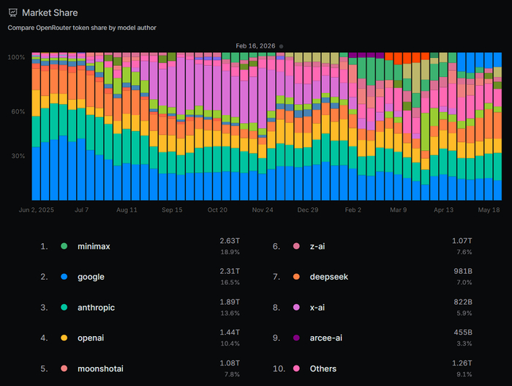The height and width of the screenshot is (386, 512).
Task: Click the last chart bar near May 18
Action: click(x=497, y=126)
